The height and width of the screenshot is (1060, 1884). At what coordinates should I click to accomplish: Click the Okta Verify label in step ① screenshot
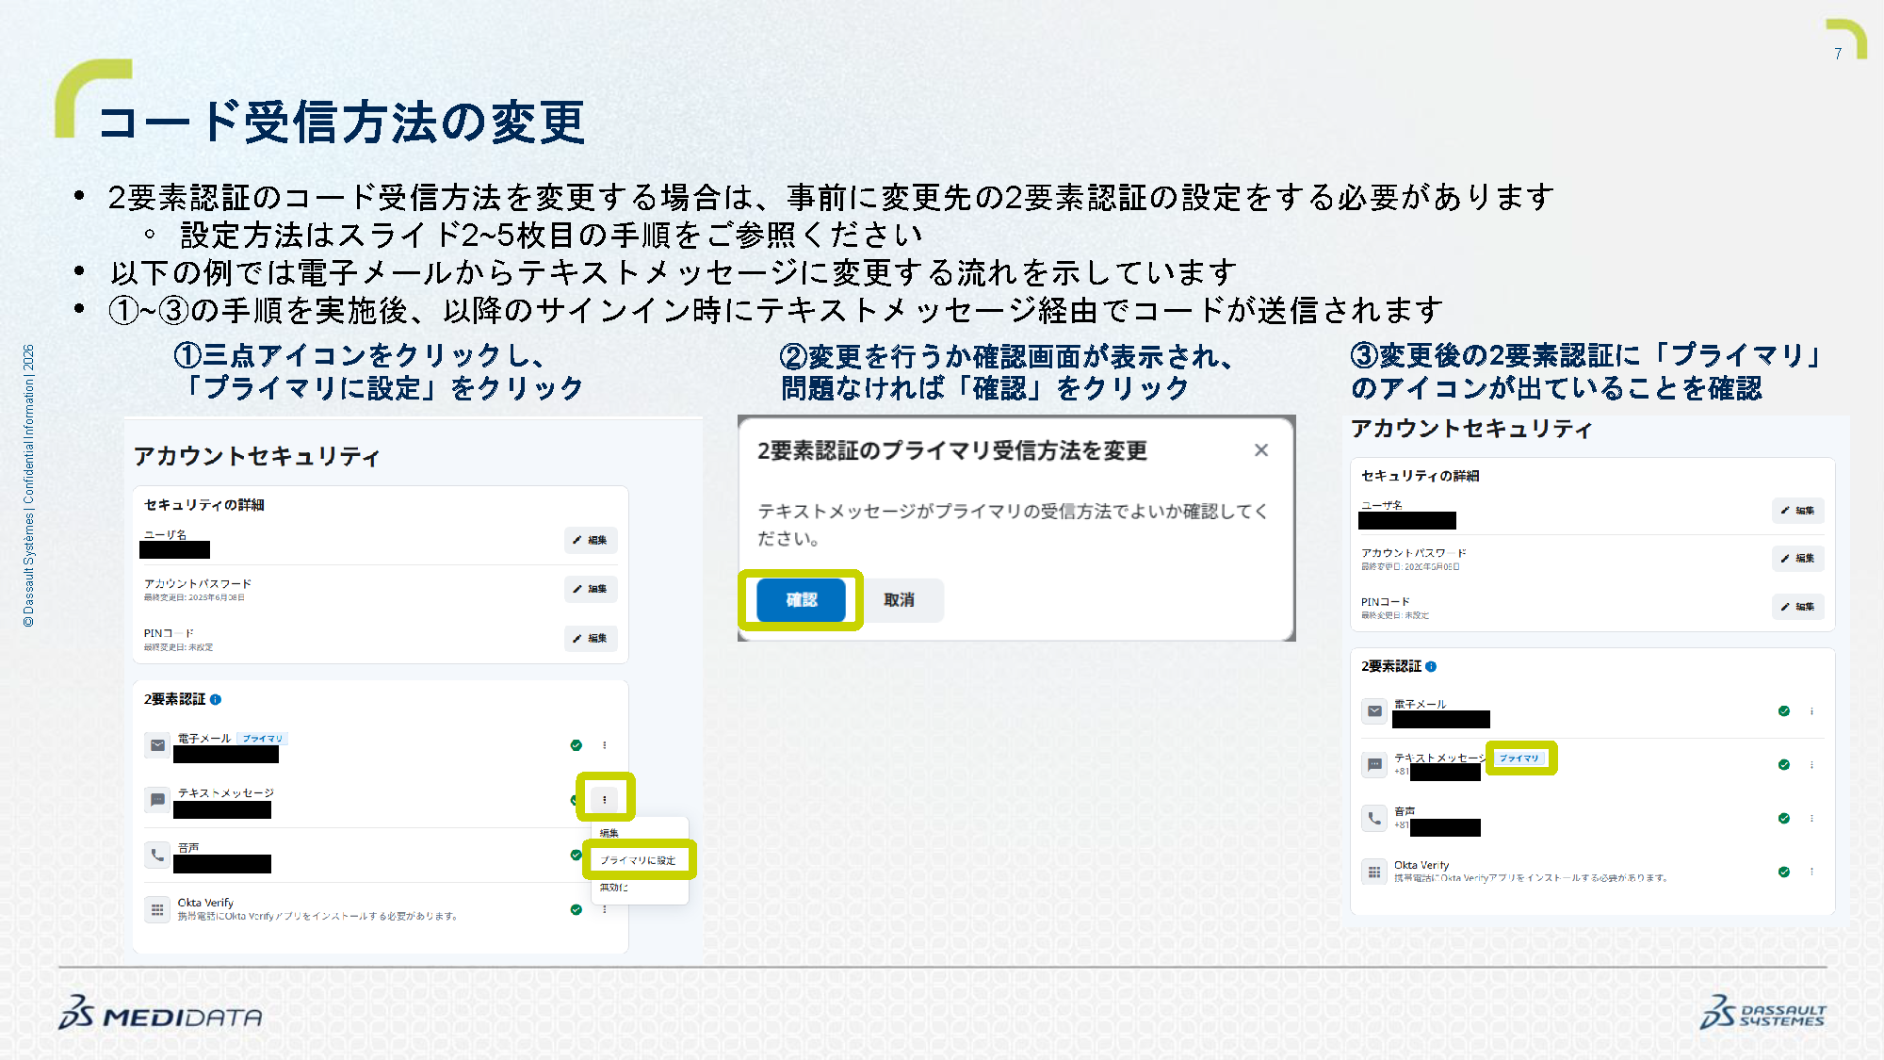pos(205,903)
